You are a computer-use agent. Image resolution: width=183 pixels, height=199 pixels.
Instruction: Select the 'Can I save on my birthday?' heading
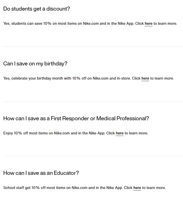pyautogui.click(x=35, y=63)
